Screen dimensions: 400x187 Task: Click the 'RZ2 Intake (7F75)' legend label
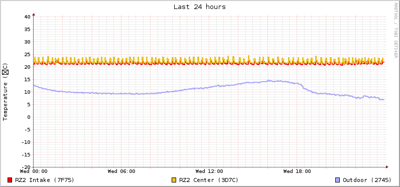click(x=45, y=180)
